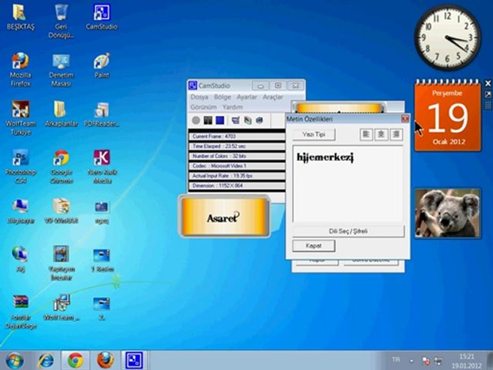493x370 pixels.
Task: Open the Windows Start menu
Action: pyautogui.click(x=14, y=361)
